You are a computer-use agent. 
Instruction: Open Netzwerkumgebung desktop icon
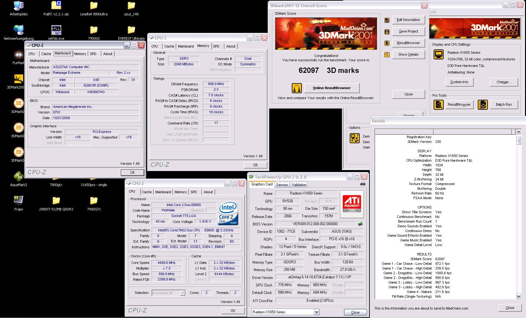coord(19,30)
